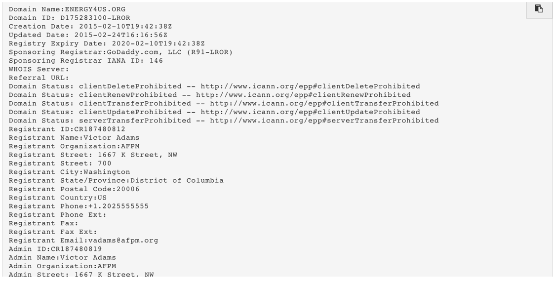Screen dimensions: 553x284
Task: Click the Registrant State District of Columbia
Action: (x=177, y=181)
